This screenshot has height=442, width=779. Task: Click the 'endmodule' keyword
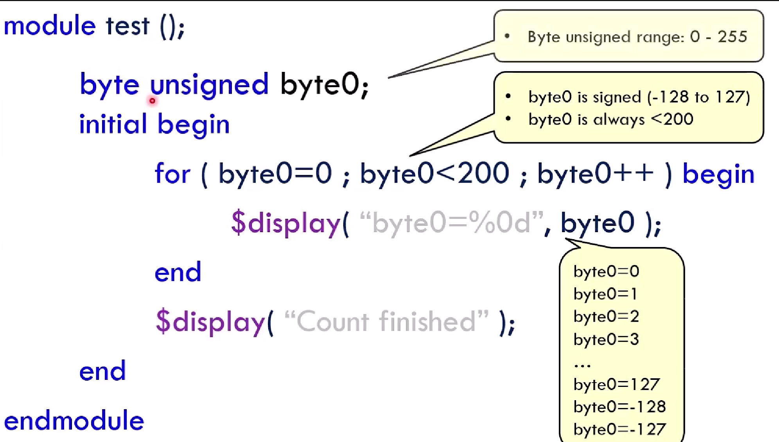(74, 421)
